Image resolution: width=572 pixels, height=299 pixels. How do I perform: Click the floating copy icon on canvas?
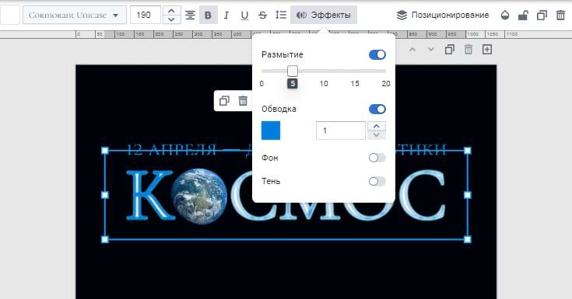coord(224,101)
